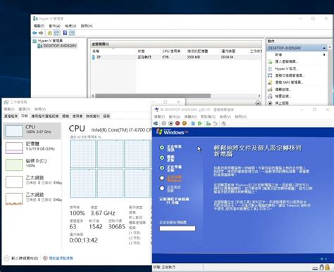
Task: Sort VMs by the 指派的記憶體 column header
Action: 197,51
